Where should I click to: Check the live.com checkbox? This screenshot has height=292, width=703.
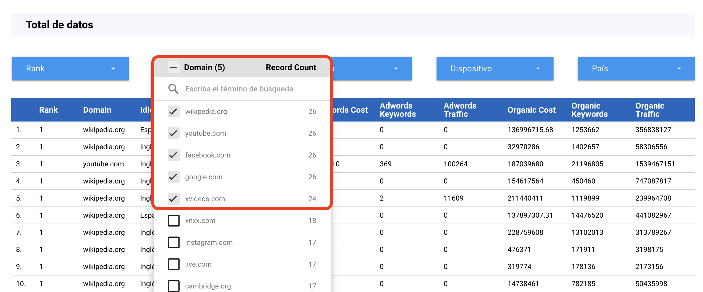point(174,264)
